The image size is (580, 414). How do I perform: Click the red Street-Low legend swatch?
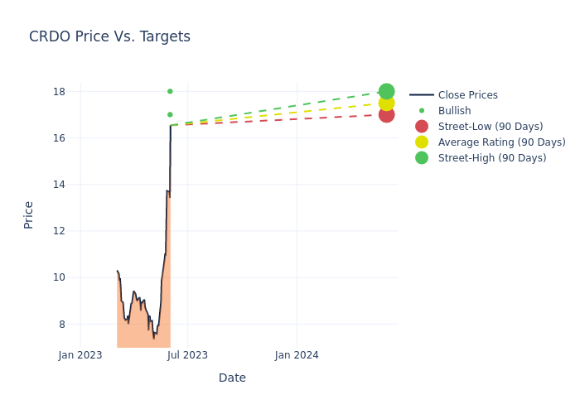(422, 127)
